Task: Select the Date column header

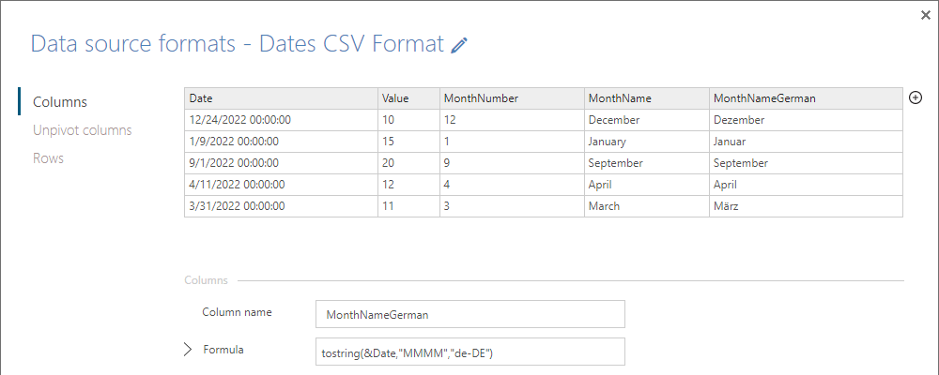Action: 282,98
